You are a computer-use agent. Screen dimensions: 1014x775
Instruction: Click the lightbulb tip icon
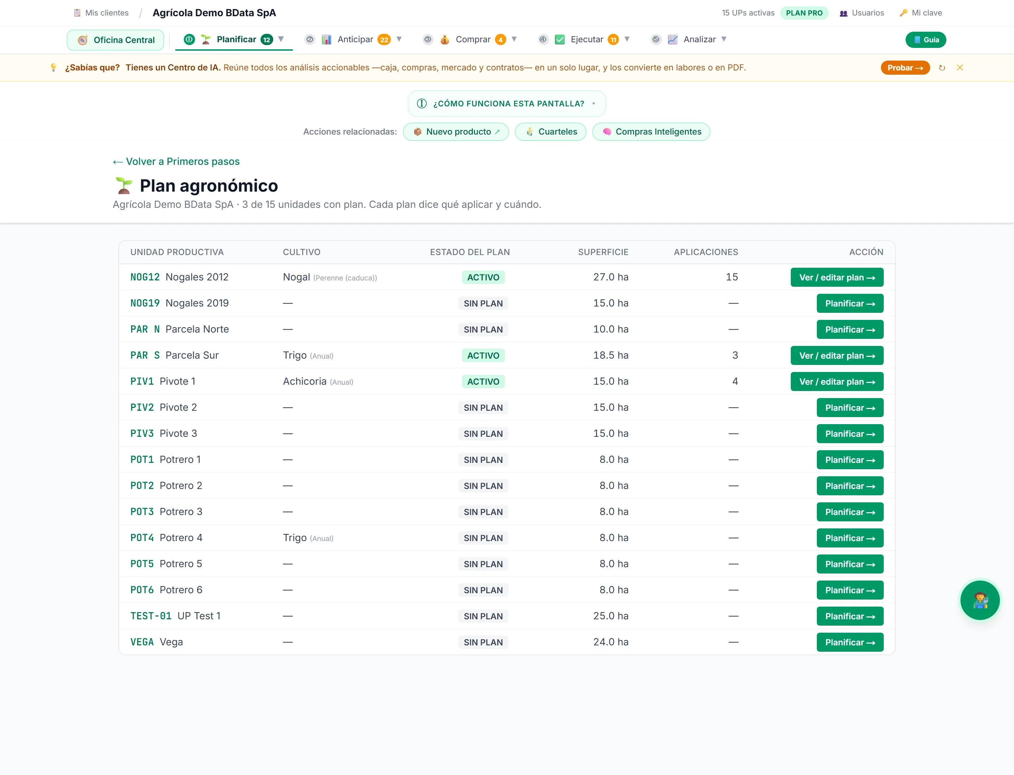pyautogui.click(x=54, y=68)
